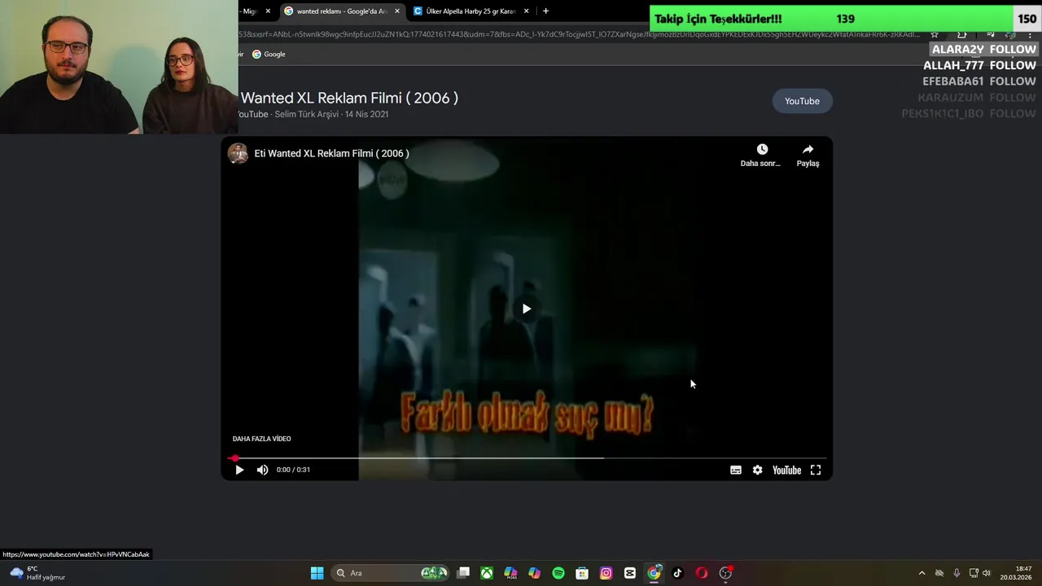
Task: Mute the video with the speaker icon
Action: [x=262, y=470]
